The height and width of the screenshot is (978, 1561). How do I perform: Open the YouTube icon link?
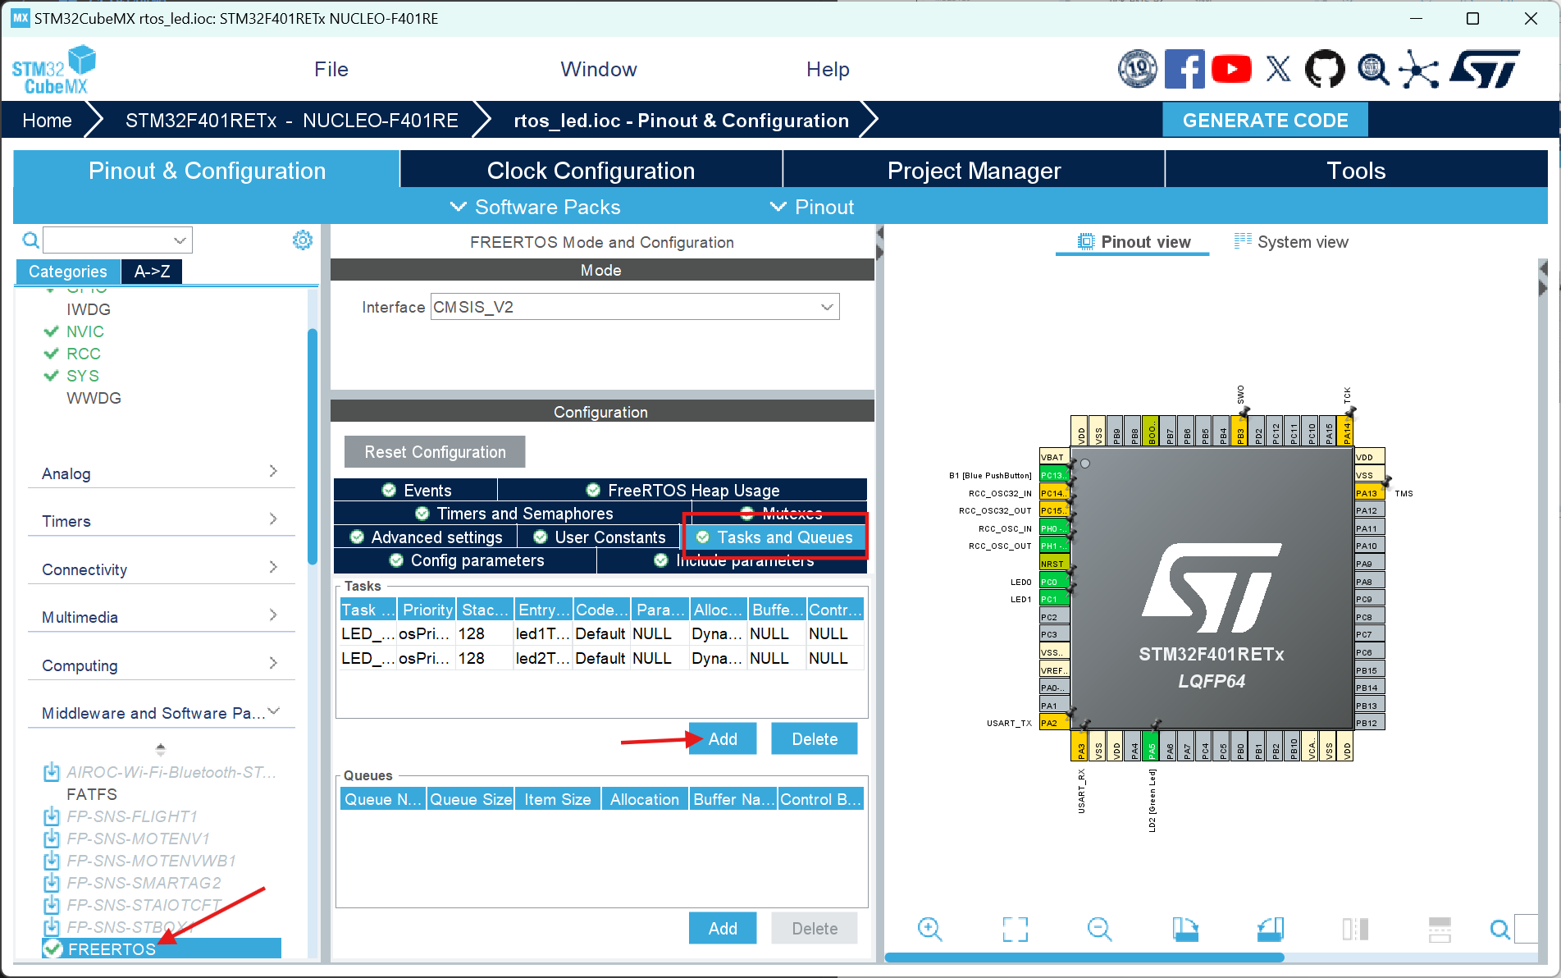tap(1231, 70)
